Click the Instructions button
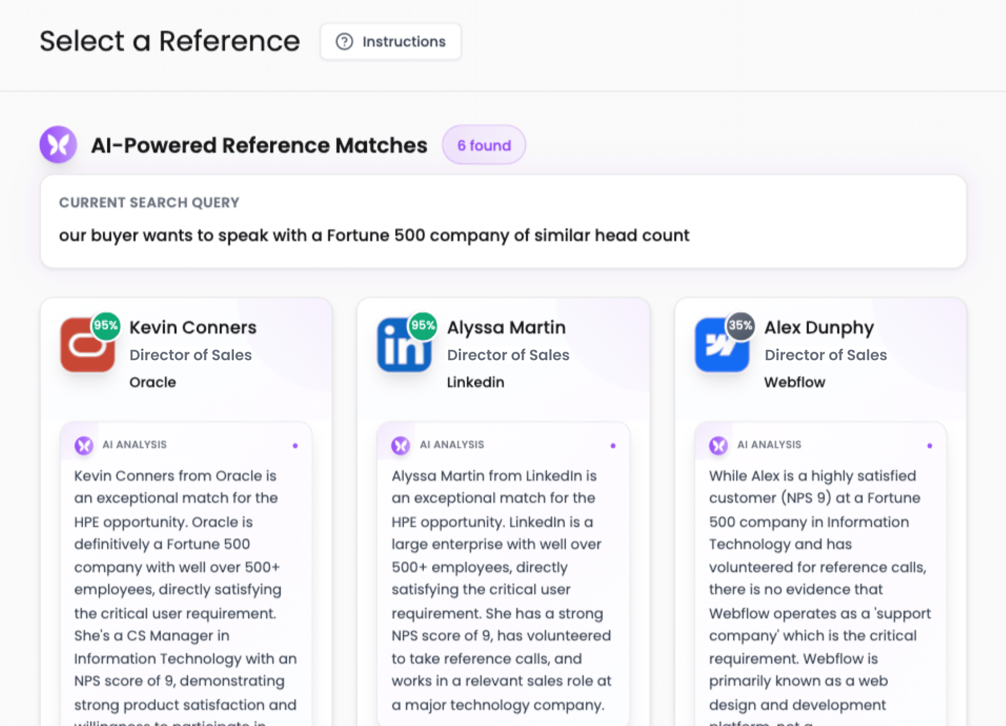The width and height of the screenshot is (1006, 726). pyautogui.click(x=391, y=42)
